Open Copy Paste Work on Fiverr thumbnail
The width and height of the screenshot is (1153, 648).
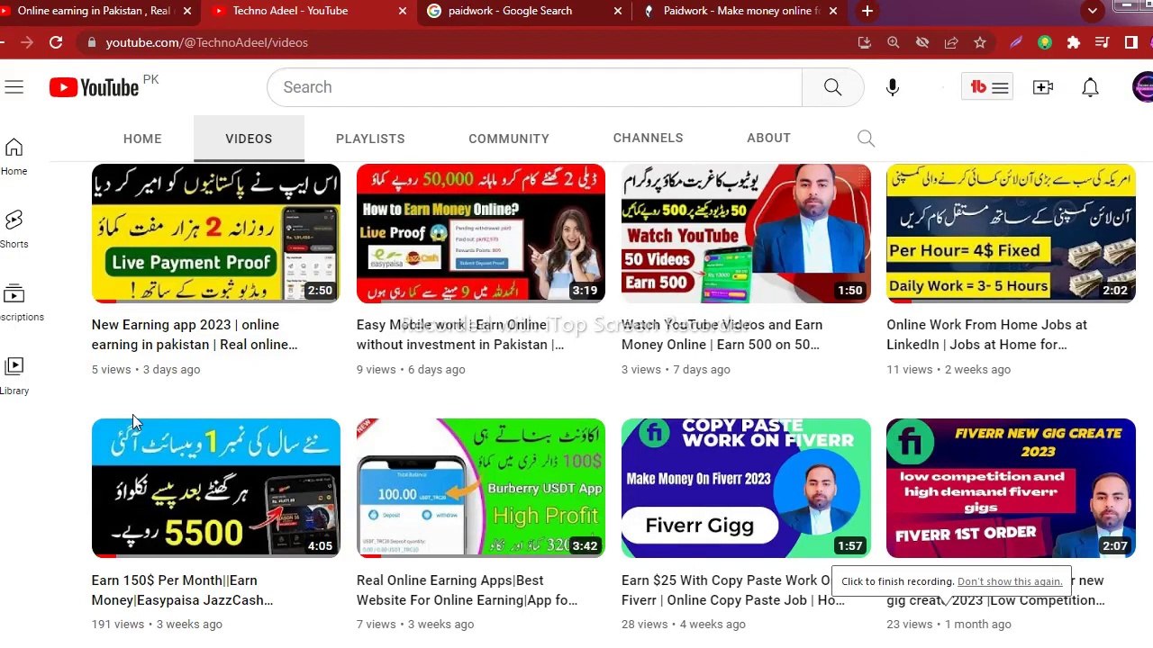click(746, 488)
